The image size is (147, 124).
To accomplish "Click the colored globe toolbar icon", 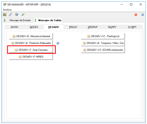I will point(17,14).
